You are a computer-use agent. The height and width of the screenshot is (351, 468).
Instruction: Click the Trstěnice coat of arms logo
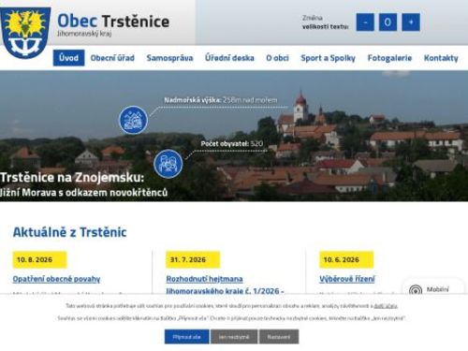25,33
